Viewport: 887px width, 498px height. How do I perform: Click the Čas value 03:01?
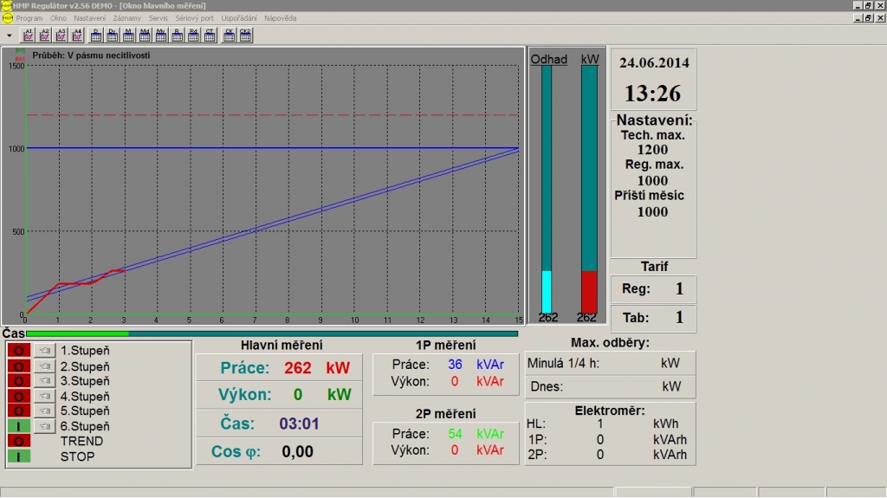click(299, 424)
